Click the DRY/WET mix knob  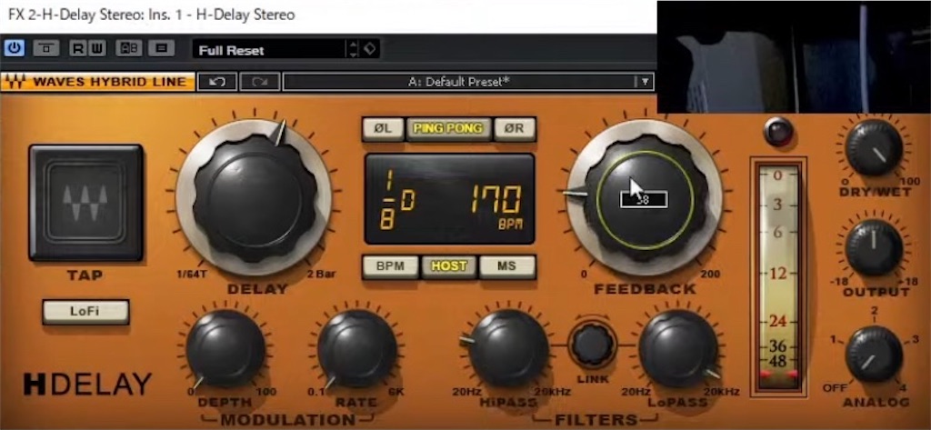click(874, 147)
